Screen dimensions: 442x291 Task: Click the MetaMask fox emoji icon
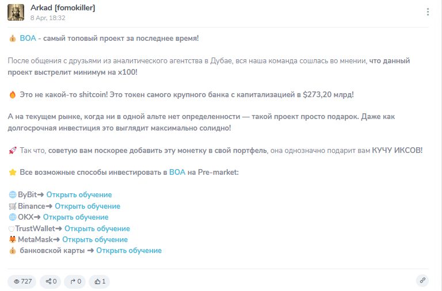coord(13,239)
